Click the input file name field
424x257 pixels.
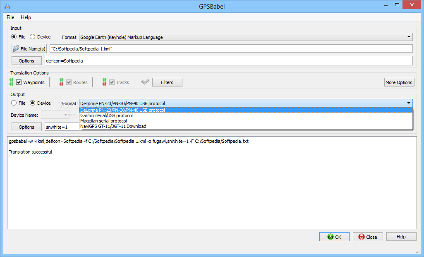pos(231,49)
